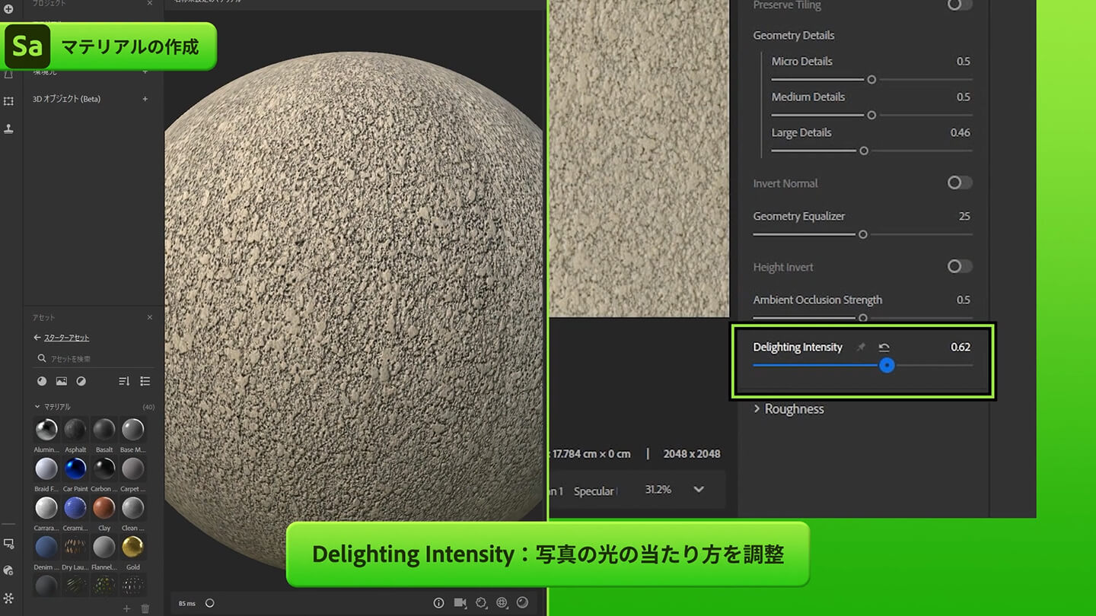
Task: Select the Dry Laurel material thumbnail
Action: pyautogui.click(x=75, y=547)
